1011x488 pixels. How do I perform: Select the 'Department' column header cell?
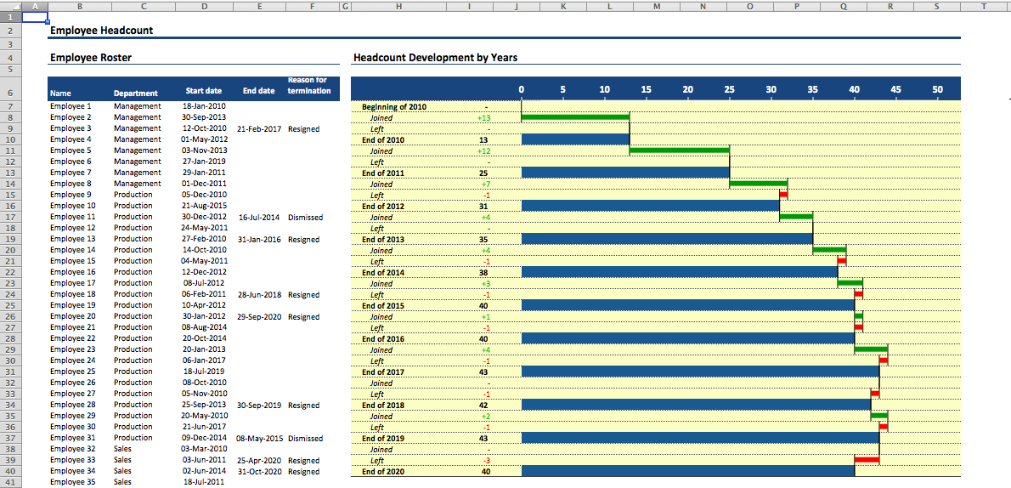click(135, 93)
